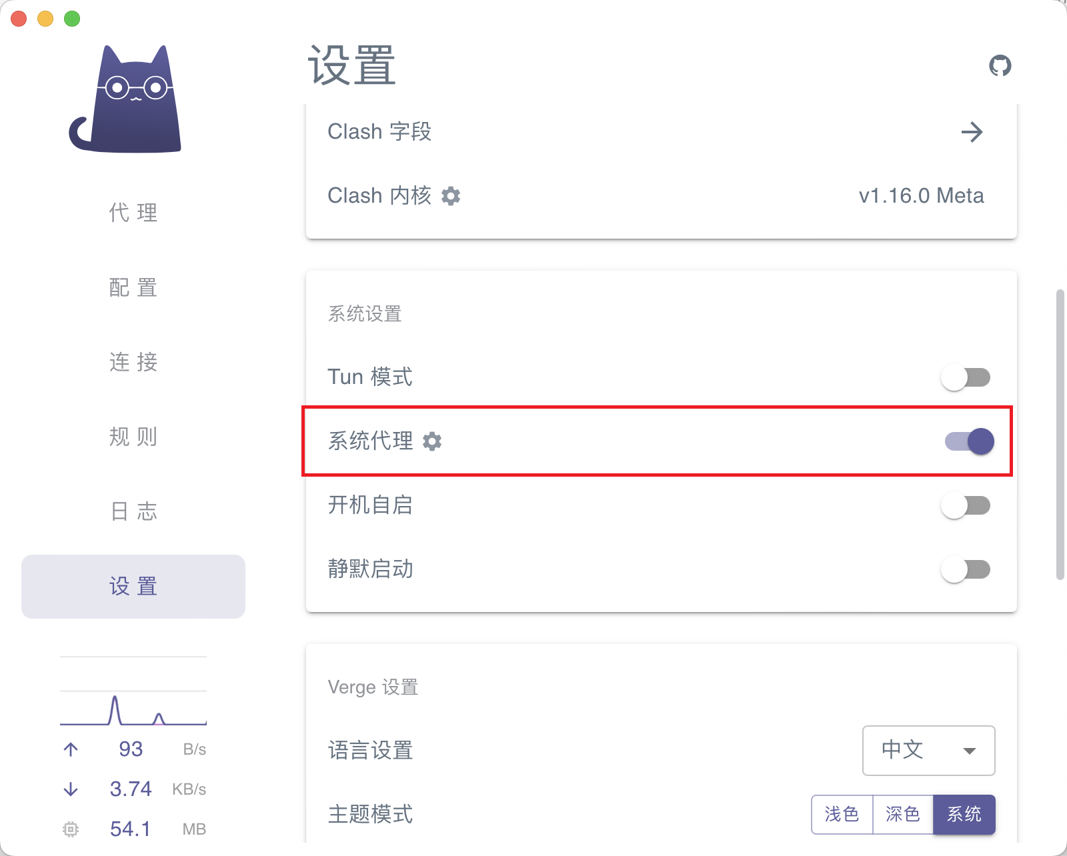Click the Clash 字段 arrow icon
This screenshot has height=856, width=1067.
(972, 132)
